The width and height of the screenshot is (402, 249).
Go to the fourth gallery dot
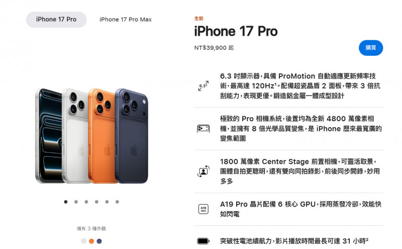tap(96, 202)
